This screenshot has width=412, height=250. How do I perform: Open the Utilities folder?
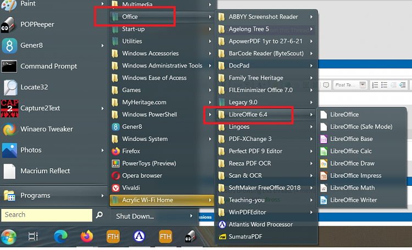(162, 41)
